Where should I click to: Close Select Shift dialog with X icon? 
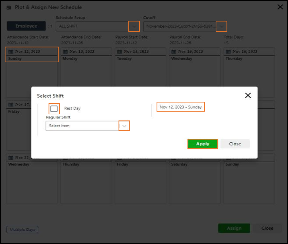[248, 95]
